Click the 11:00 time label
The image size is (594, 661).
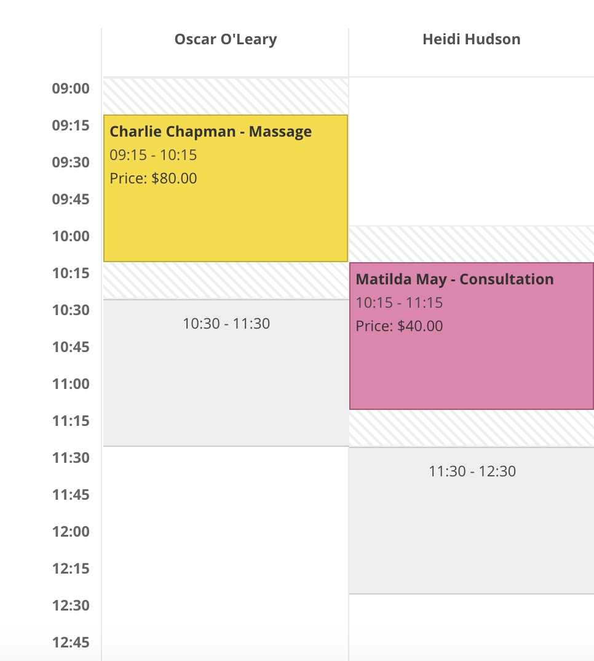pos(71,384)
